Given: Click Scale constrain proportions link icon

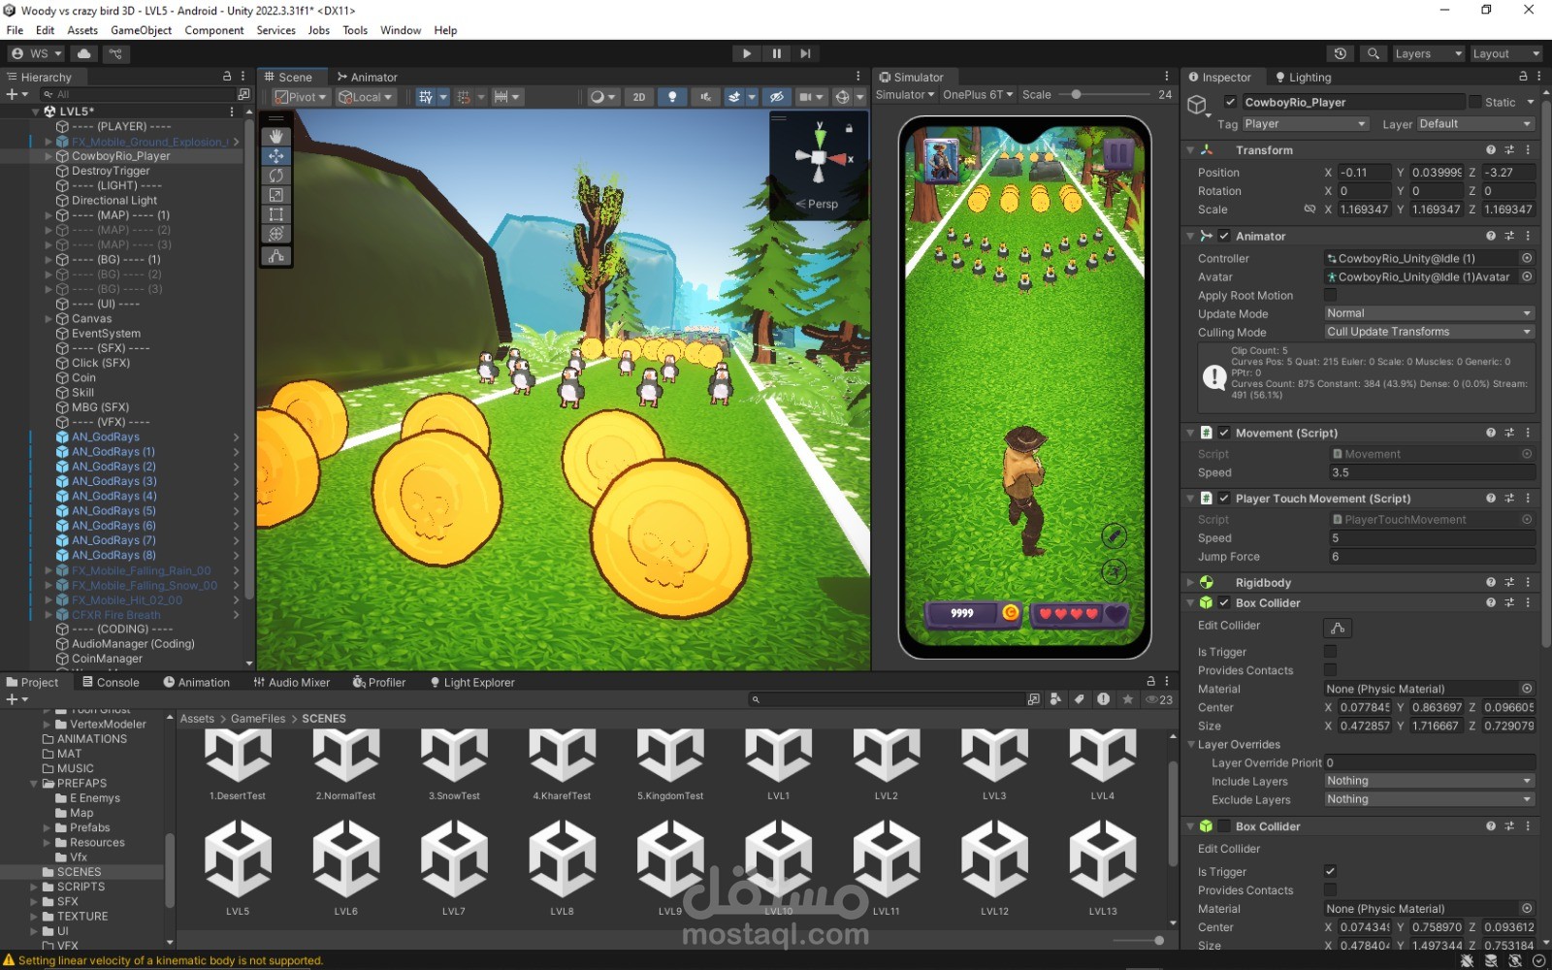Looking at the screenshot, I should tap(1309, 210).
